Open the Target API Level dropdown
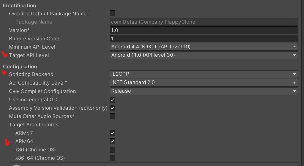304x166 pixels. coord(204,55)
